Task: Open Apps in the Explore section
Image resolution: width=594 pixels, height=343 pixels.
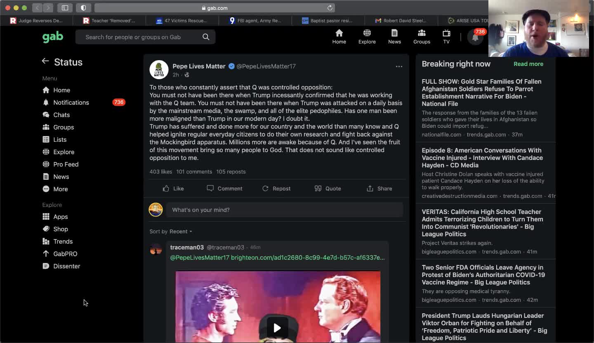Action: 55,216
